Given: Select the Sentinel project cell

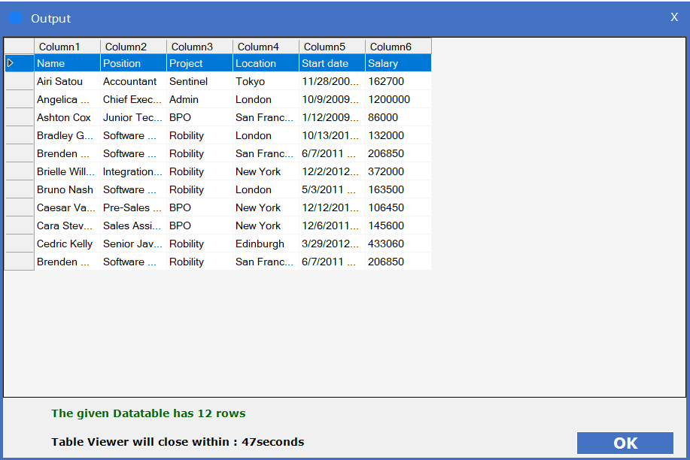Looking at the screenshot, I should pyautogui.click(x=199, y=81).
